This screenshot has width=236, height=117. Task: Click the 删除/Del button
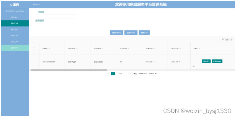pyautogui.click(x=144, y=33)
